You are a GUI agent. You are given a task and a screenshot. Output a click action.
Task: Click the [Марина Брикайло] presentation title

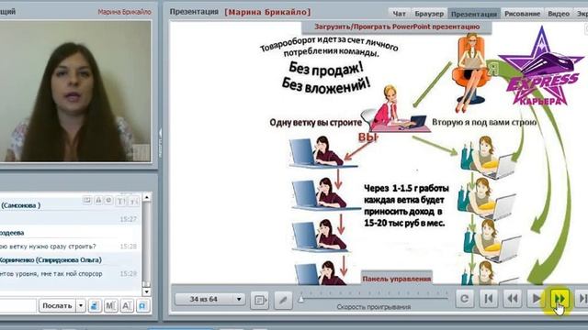click(267, 12)
